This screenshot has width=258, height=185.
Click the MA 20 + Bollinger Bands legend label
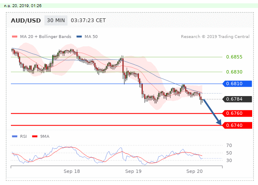46,37
